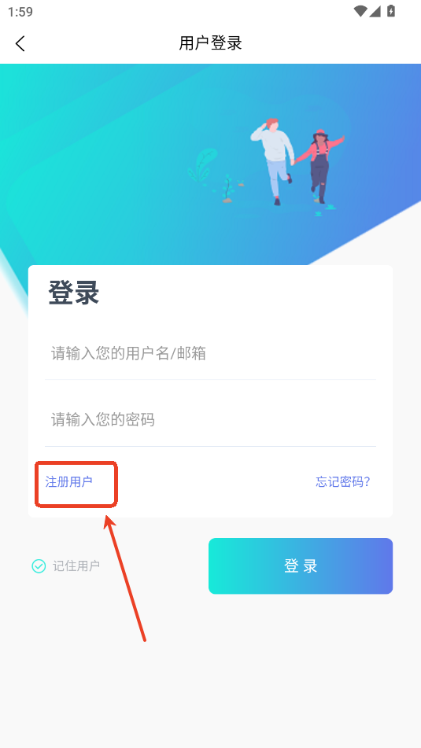
Task: Open the 注册用户 registration link
Action: click(68, 482)
